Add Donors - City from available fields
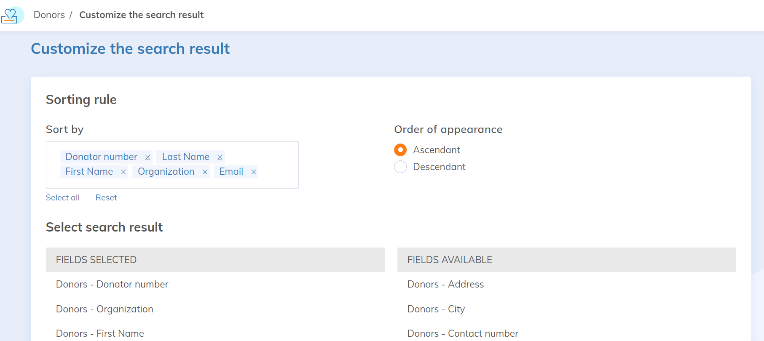The width and height of the screenshot is (764, 341). tap(436, 309)
